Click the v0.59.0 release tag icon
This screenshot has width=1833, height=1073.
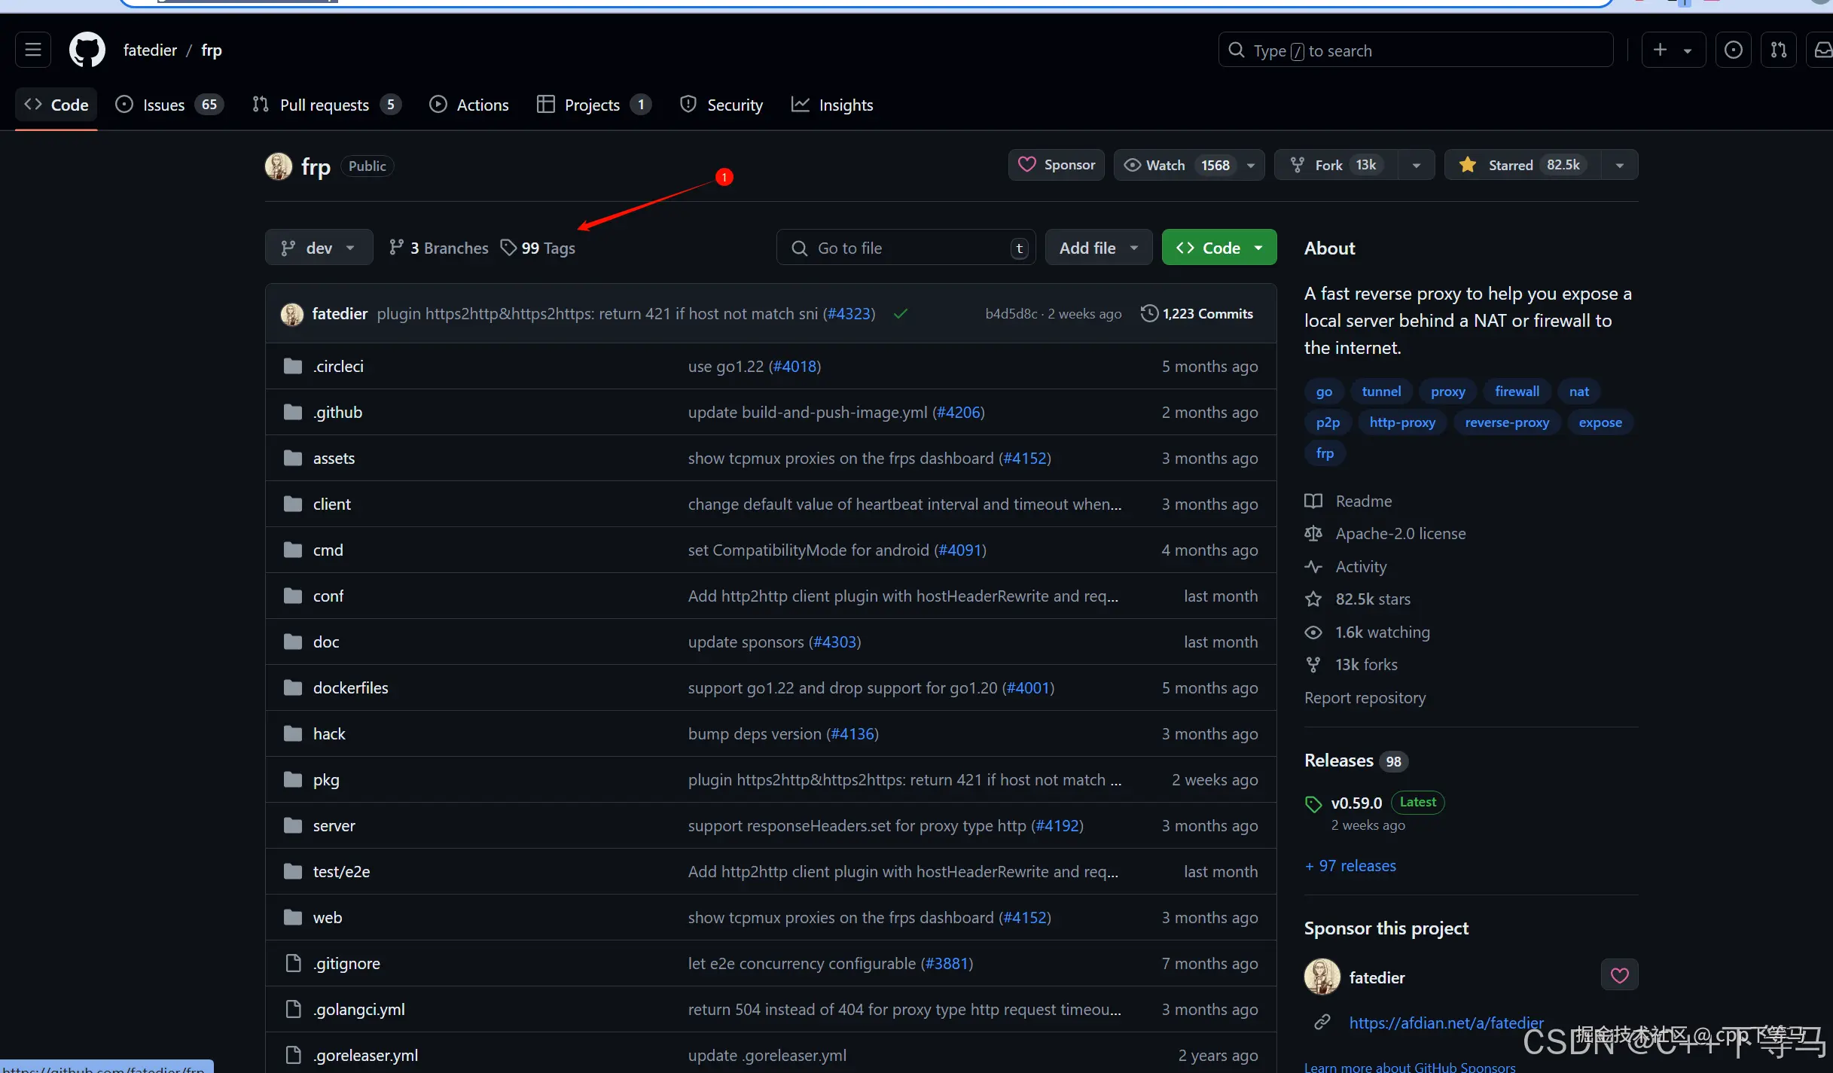pos(1313,803)
